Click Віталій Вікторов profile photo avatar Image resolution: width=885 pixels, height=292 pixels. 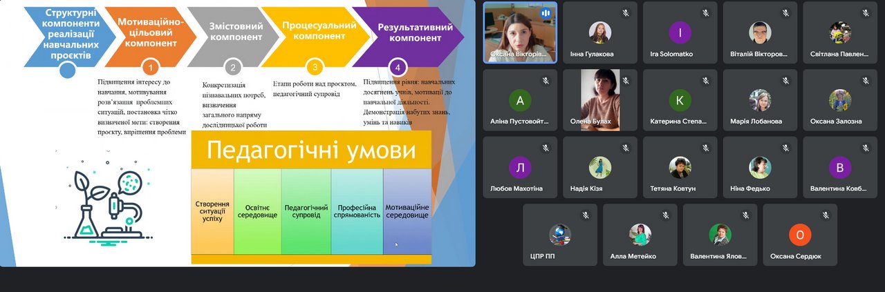pyautogui.click(x=761, y=32)
